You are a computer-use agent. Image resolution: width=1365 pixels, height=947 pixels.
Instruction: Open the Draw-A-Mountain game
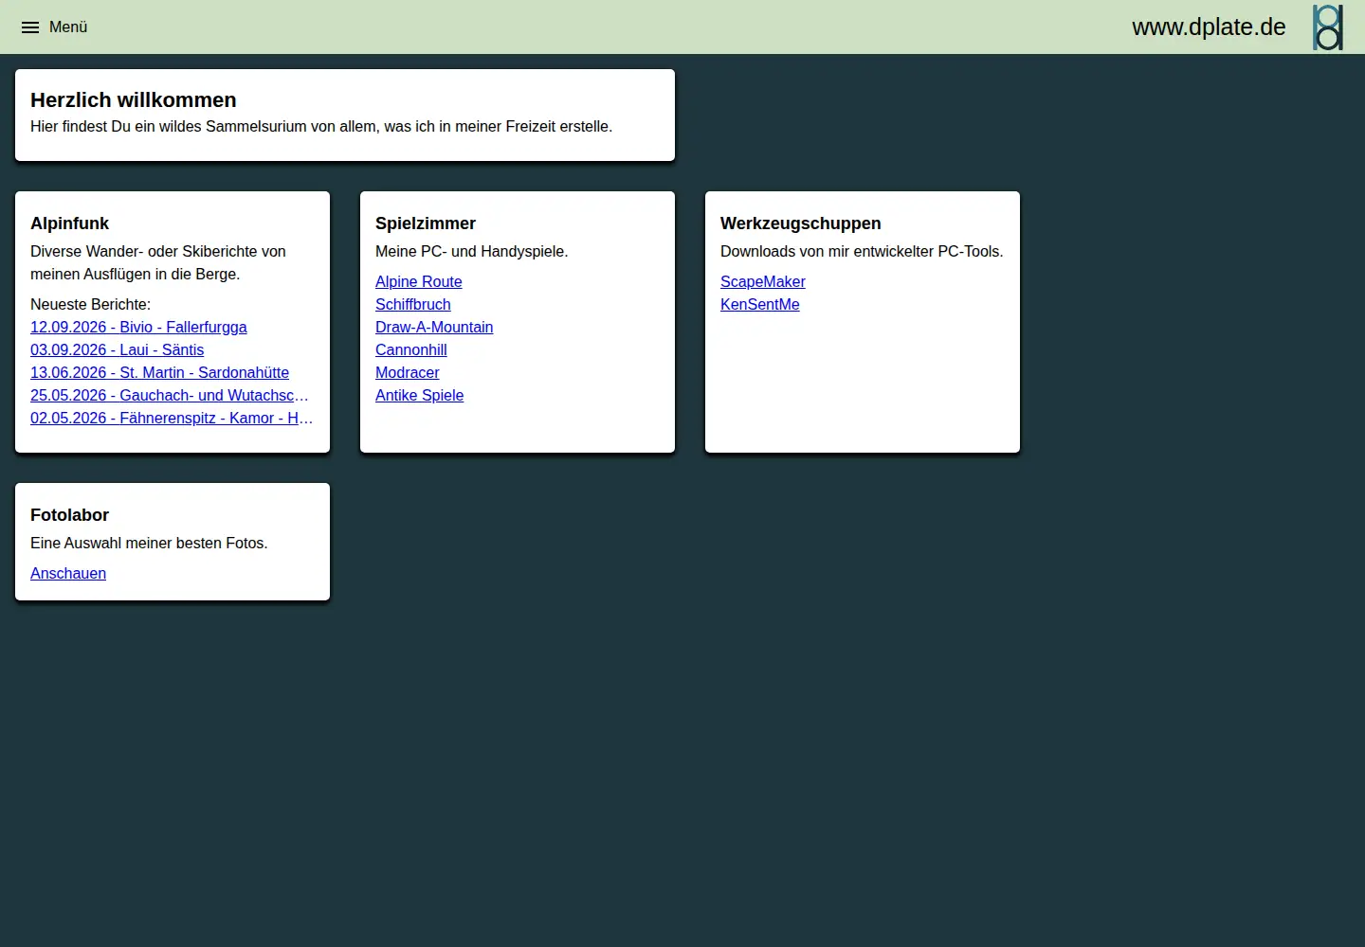(434, 327)
